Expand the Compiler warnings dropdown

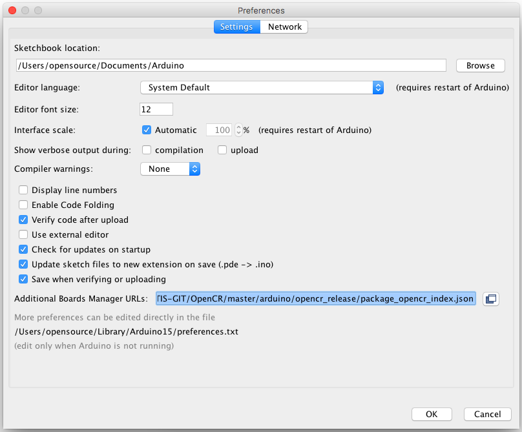tap(171, 169)
